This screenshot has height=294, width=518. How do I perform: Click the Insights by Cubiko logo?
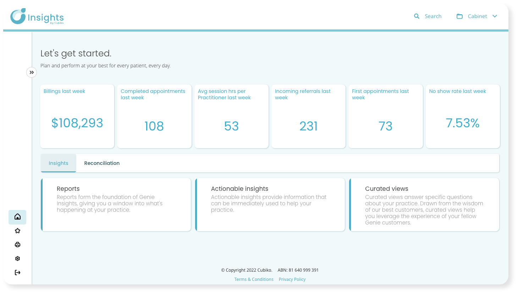(x=37, y=17)
